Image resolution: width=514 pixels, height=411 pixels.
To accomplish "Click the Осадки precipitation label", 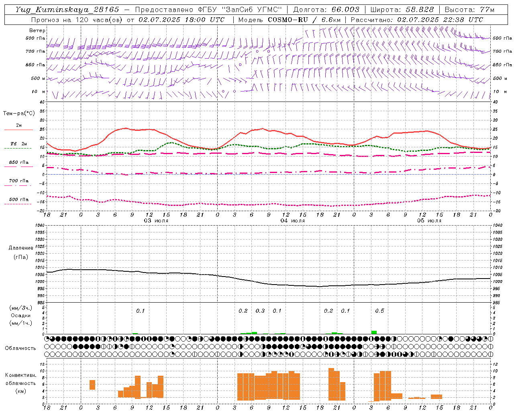I will [21, 315].
